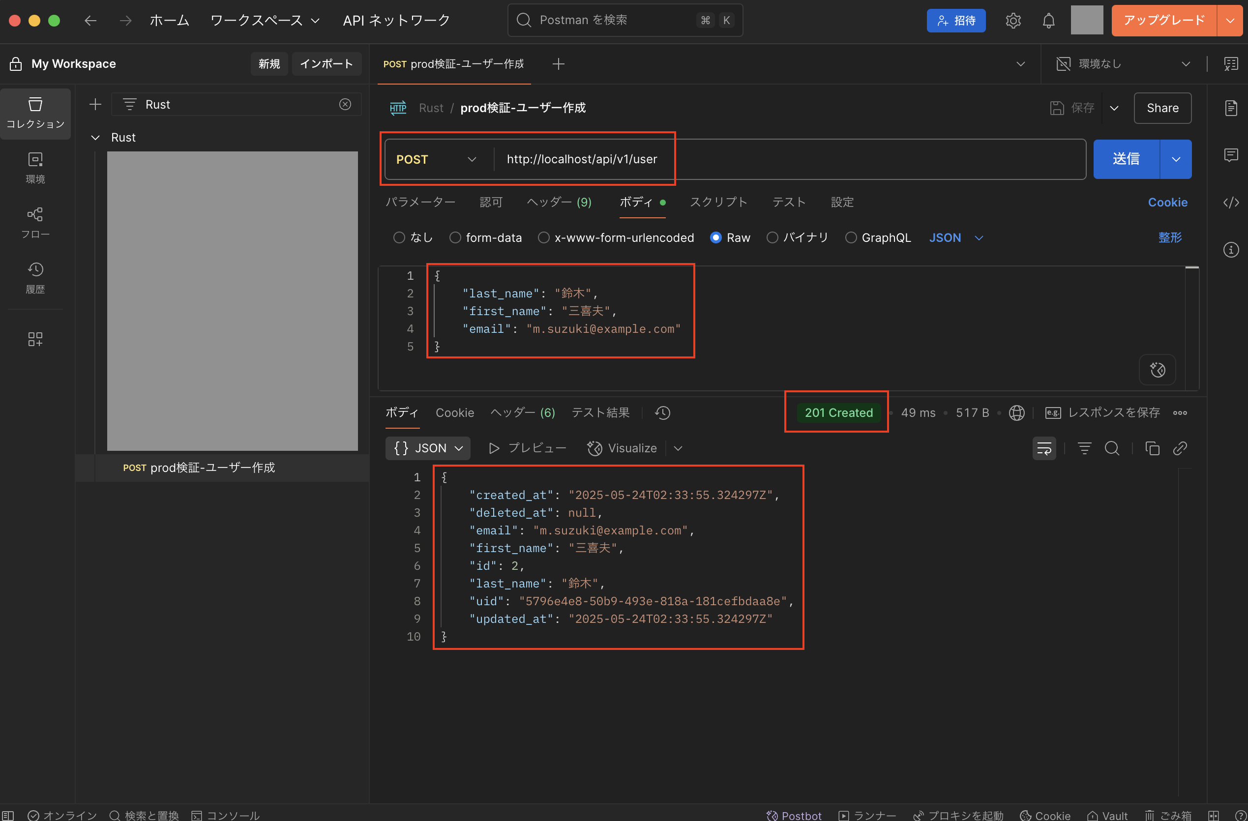1248x821 pixels.
Task: Collapse the Rust collection tree
Action: point(95,137)
